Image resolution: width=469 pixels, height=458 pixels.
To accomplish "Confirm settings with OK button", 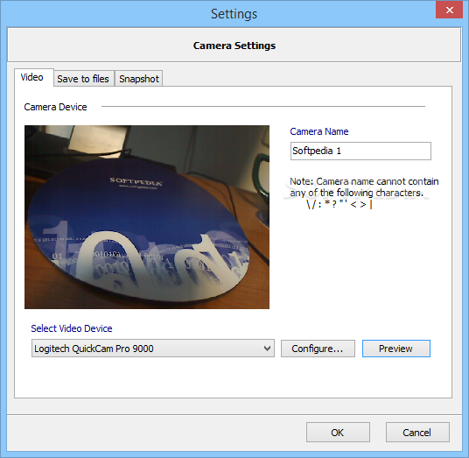I will click(x=338, y=433).
